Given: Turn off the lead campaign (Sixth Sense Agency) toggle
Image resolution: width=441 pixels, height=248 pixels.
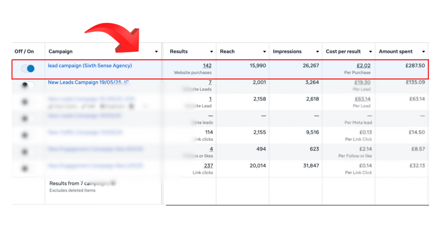Looking at the screenshot, I should click(28, 68).
